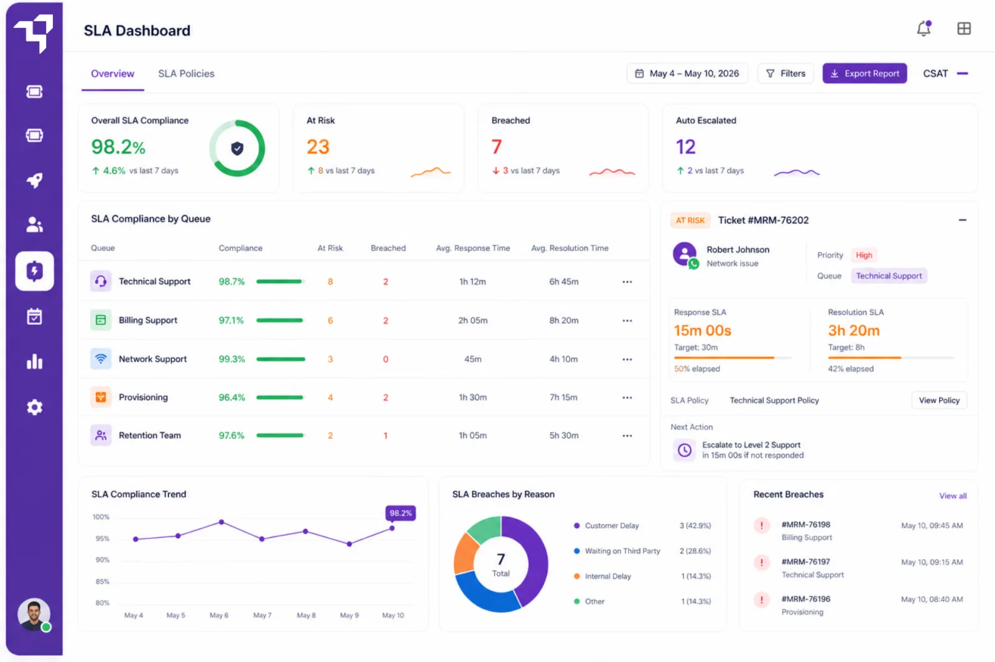Viewport: 995px width, 662px height.
Task: Click the 98.2% trend chart tooltip
Action: 400,513
